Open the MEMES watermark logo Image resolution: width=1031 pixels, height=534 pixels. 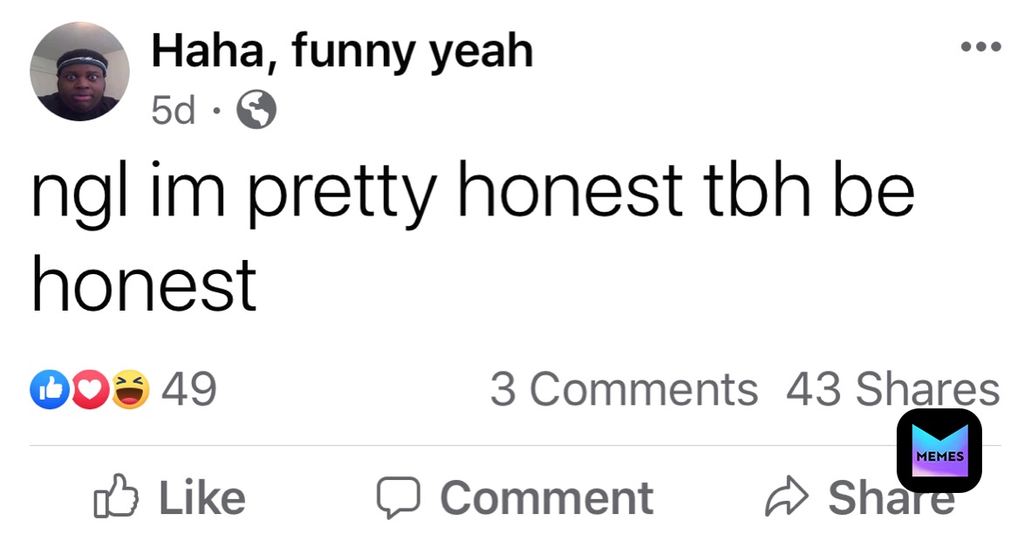coord(939,450)
